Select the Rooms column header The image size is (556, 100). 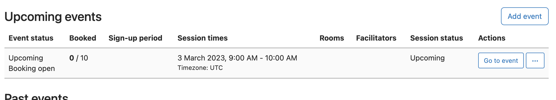click(332, 38)
